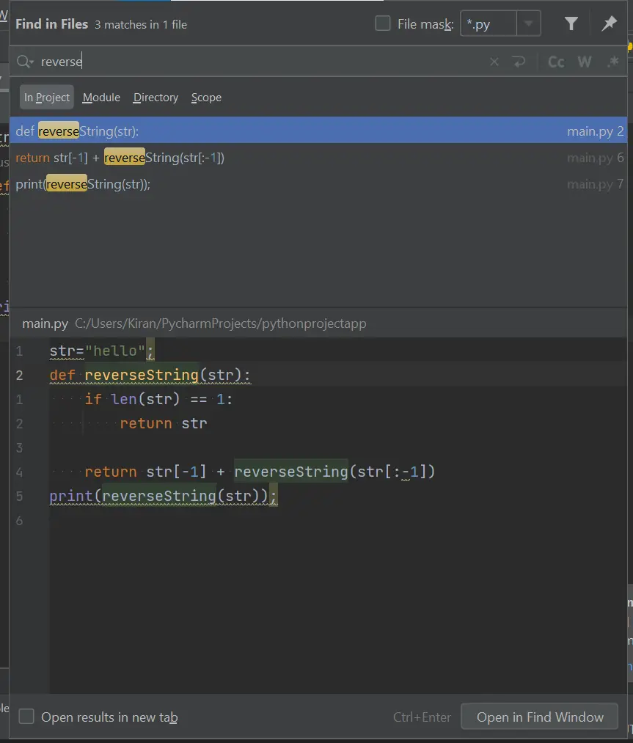Select the print(reverseString(str)) result row

tap(293, 184)
